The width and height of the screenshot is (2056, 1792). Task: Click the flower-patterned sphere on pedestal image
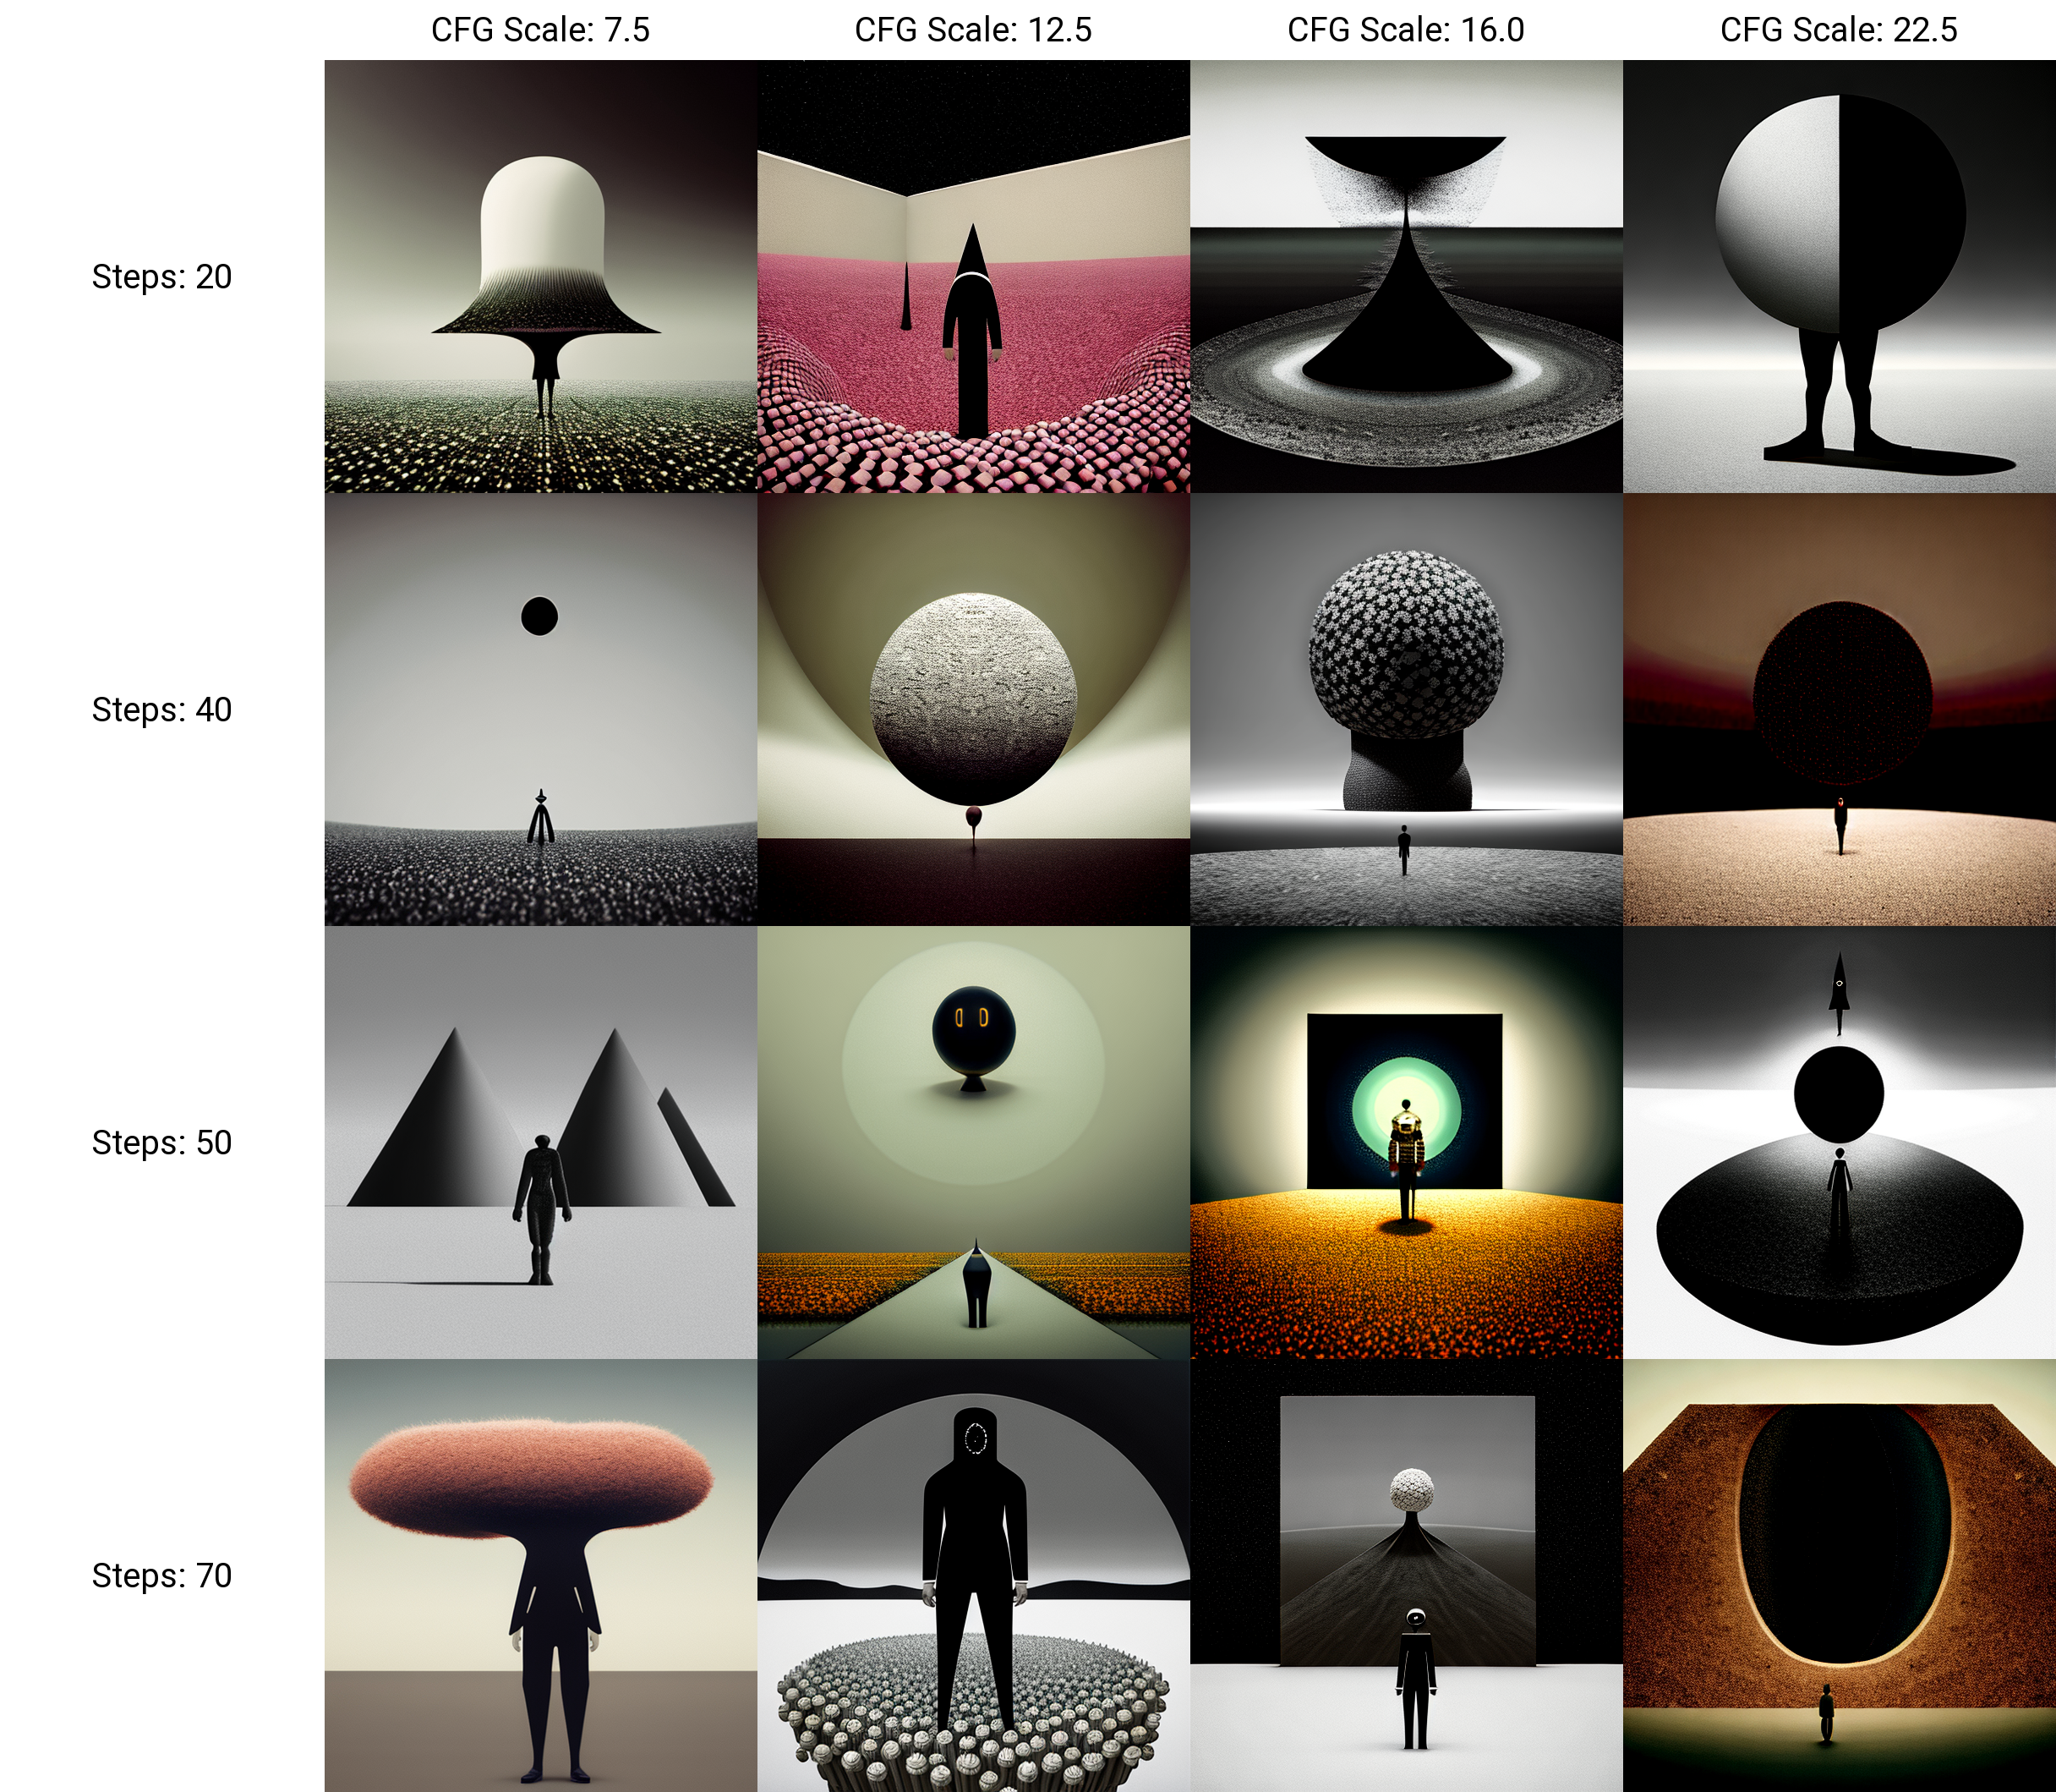[x=1405, y=709]
